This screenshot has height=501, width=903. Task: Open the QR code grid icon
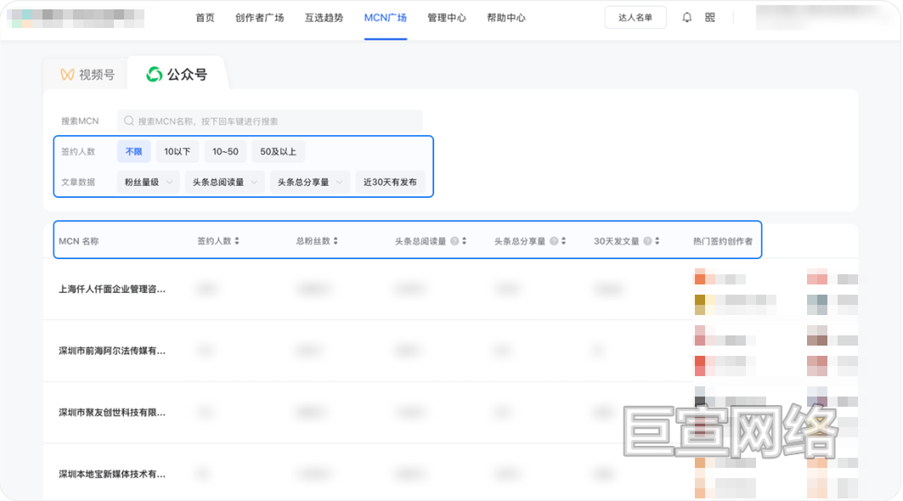(710, 17)
